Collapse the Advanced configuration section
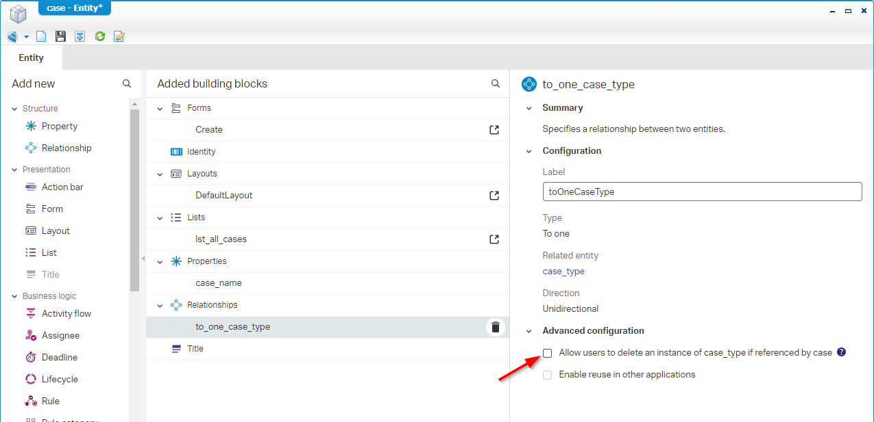Screen dimensions: 874x422 click(x=529, y=331)
